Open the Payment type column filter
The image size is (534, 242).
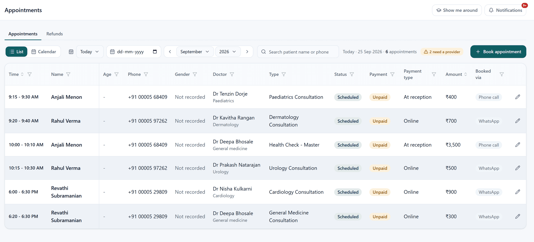(x=434, y=74)
